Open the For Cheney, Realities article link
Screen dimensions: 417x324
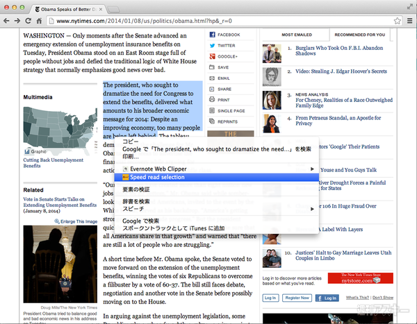(344, 103)
